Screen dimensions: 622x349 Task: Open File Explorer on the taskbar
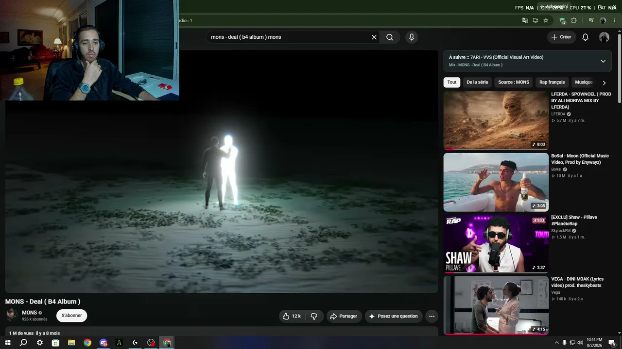(71, 343)
